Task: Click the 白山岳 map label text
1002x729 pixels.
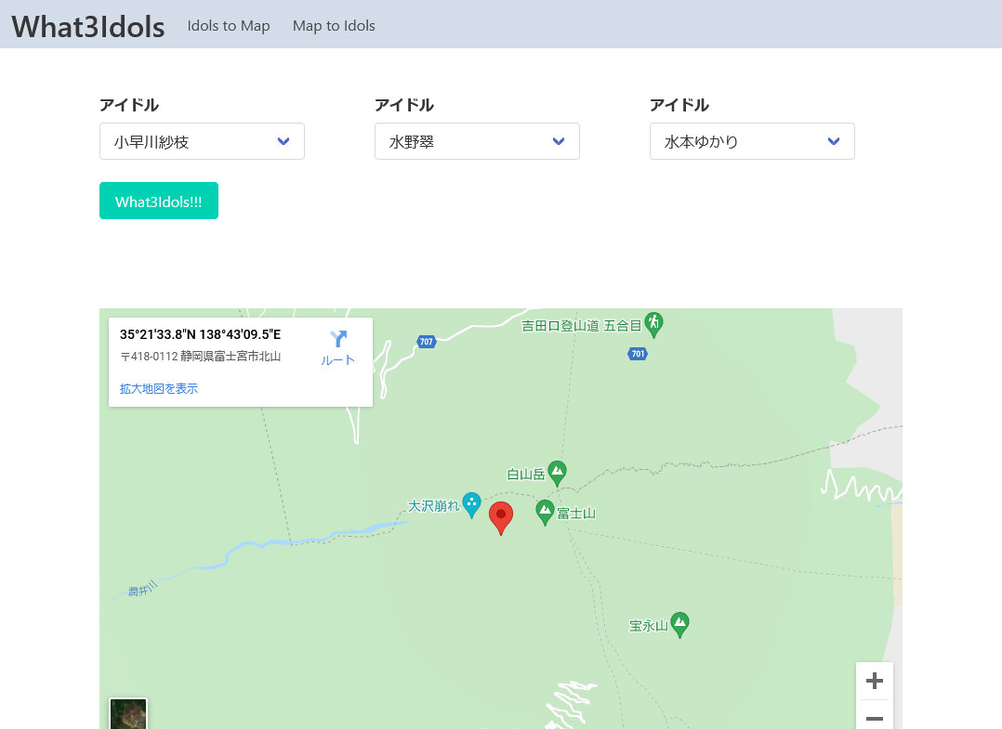Action: click(x=526, y=475)
